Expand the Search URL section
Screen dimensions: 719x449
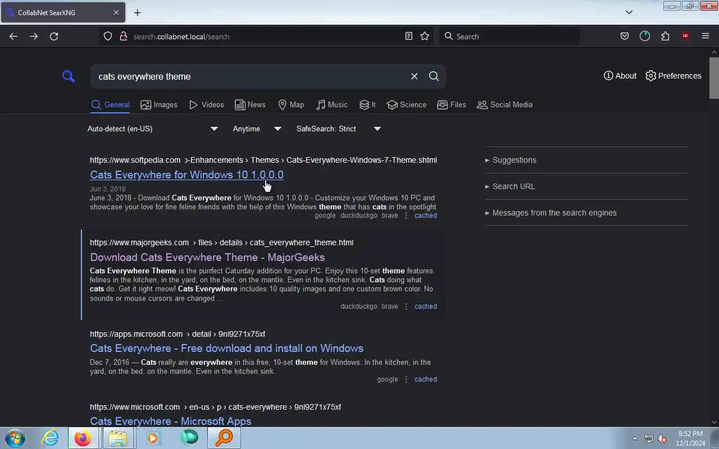(x=510, y=186)
